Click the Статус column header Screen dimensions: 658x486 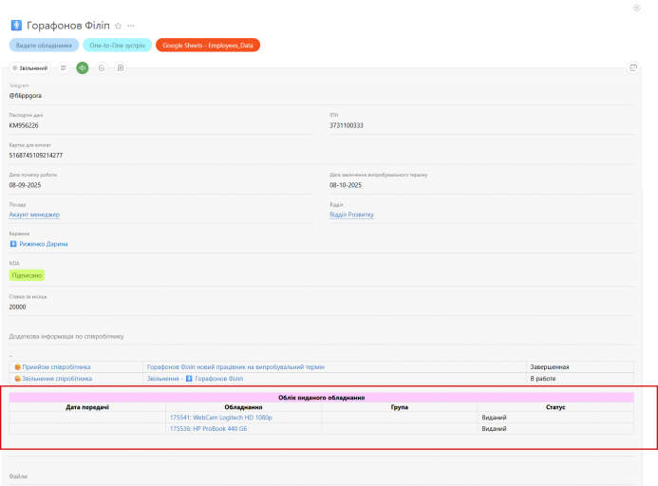(x=555, y=407)
